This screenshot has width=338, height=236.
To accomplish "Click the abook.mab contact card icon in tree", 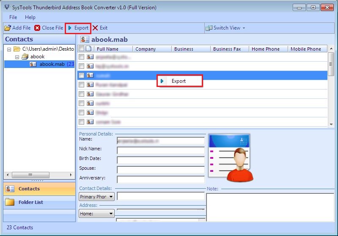I will [x=33, y=64].
